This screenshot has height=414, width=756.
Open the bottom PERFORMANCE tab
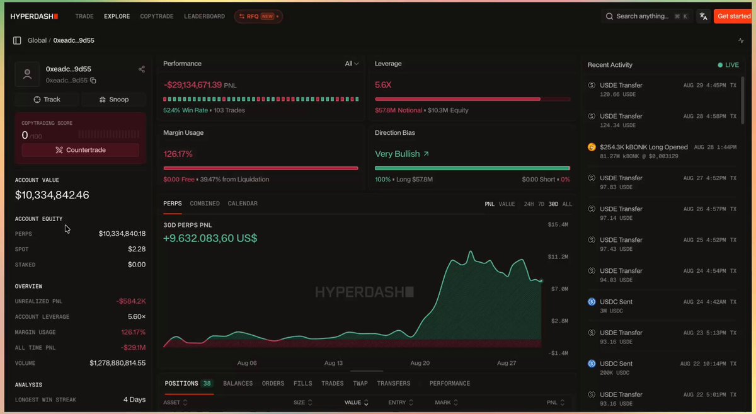tap(450, 383)
